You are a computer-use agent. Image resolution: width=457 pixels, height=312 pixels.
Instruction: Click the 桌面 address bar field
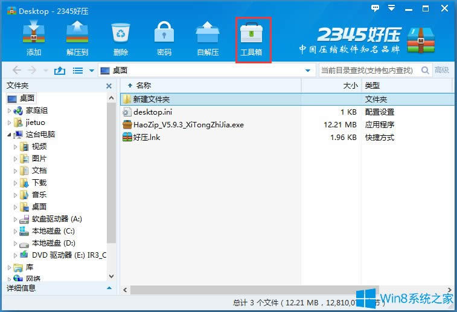206,70
